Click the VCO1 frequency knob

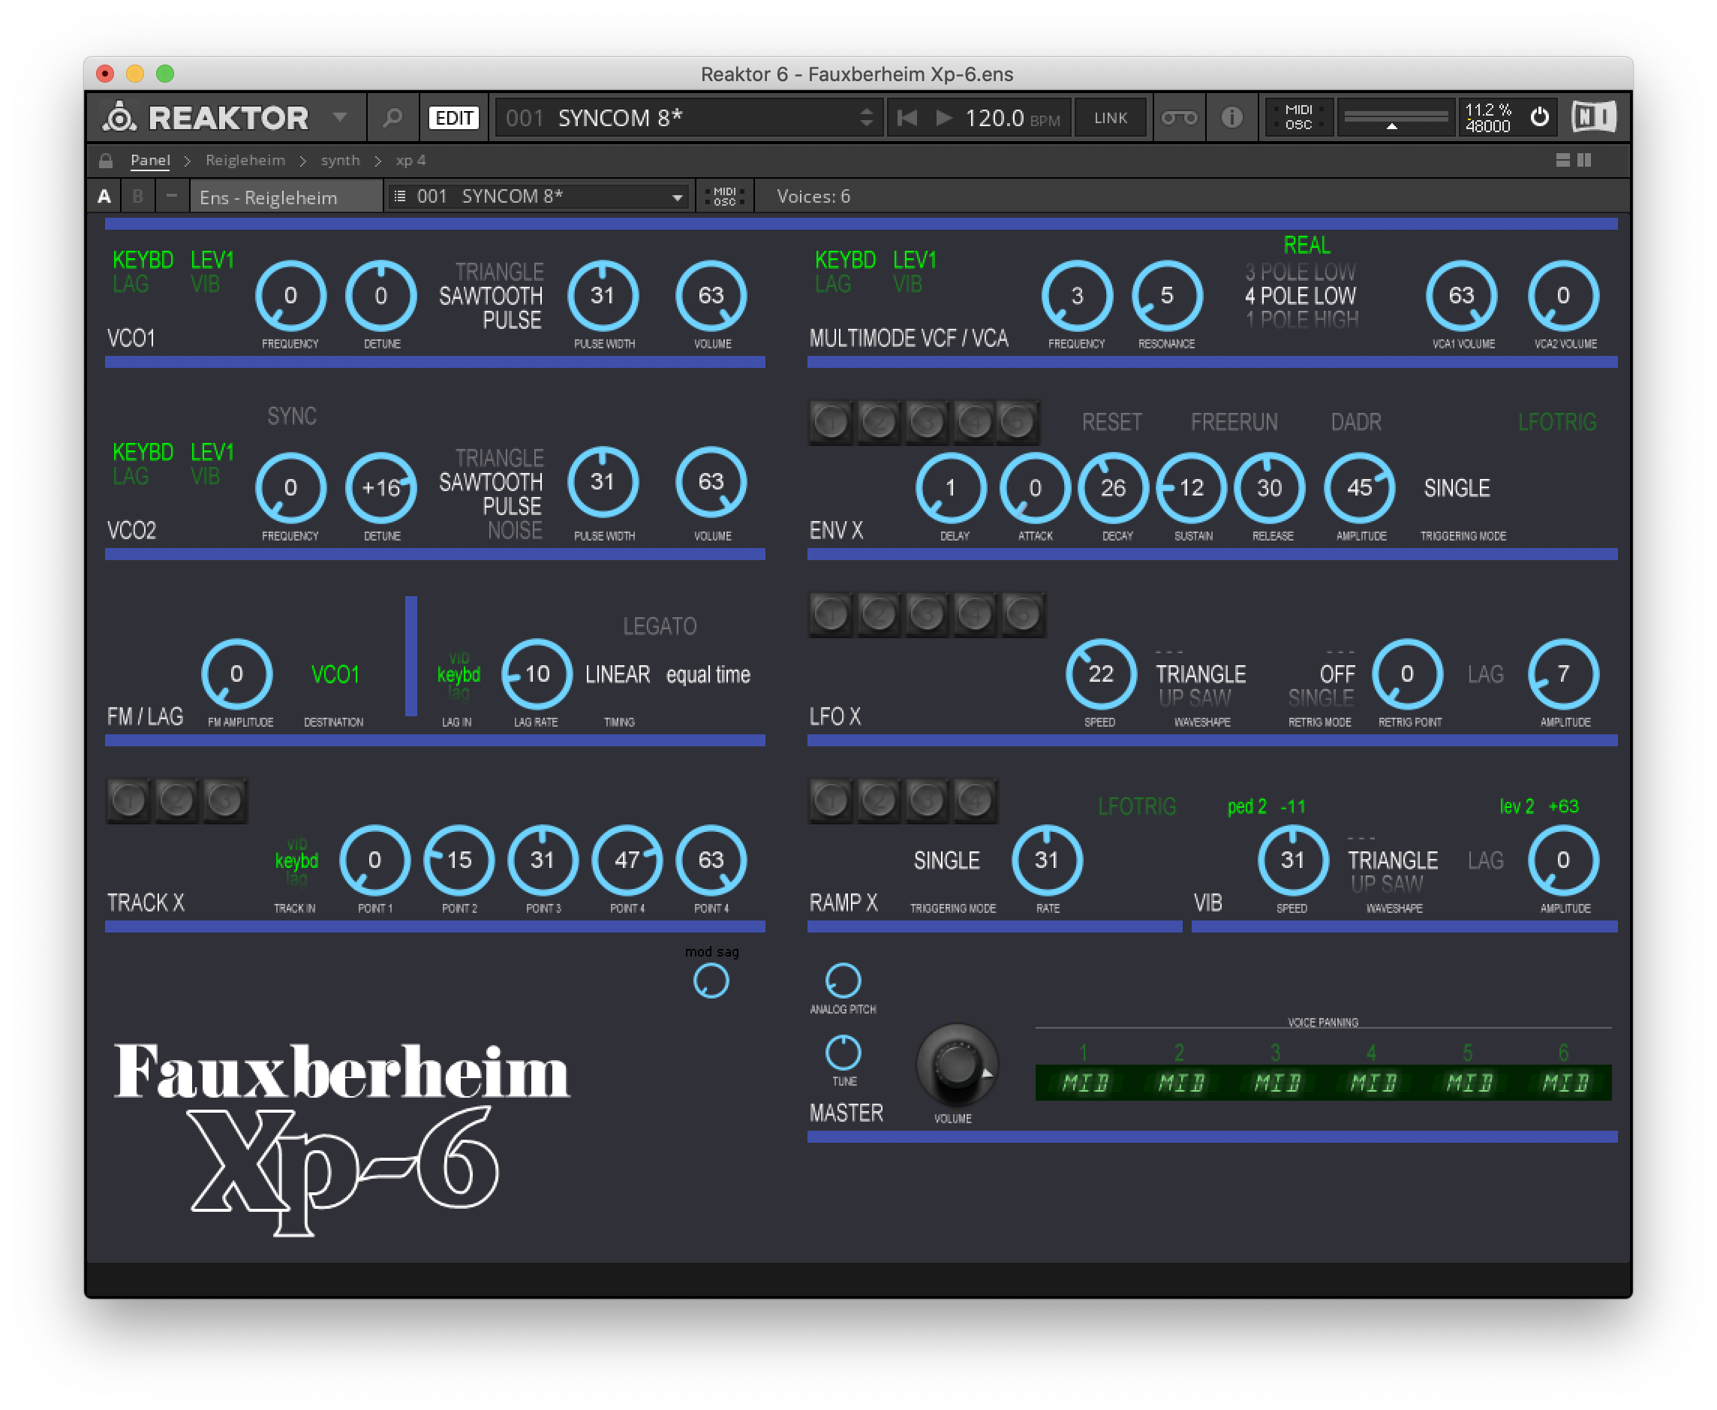290,296
